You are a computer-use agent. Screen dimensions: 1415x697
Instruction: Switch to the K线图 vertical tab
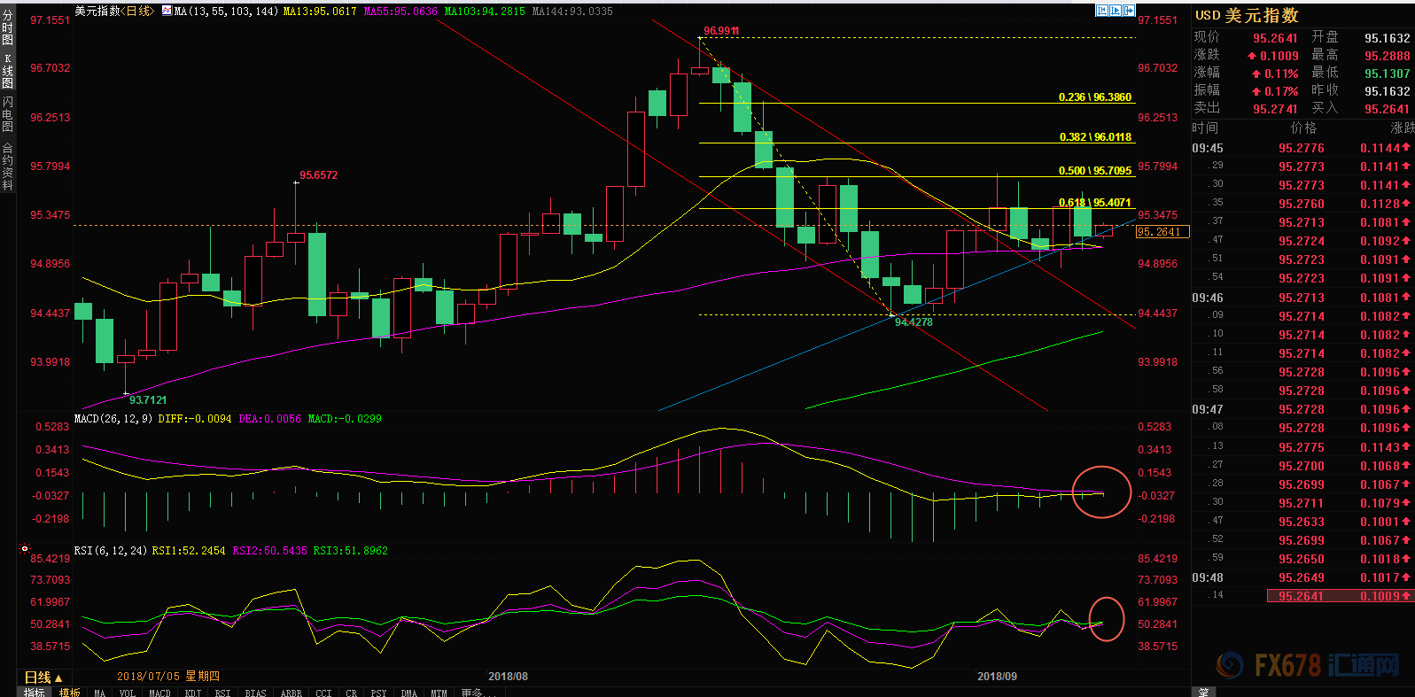point(8,71)
